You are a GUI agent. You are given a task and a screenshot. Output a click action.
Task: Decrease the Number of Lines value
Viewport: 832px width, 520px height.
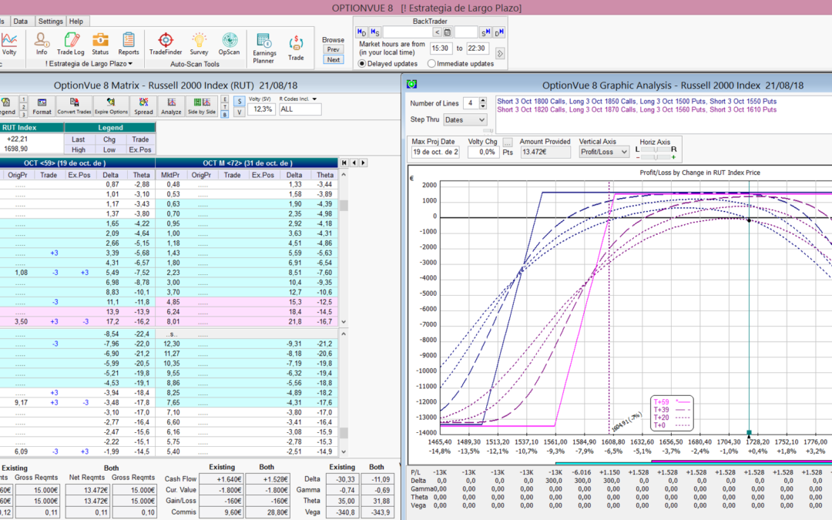(x=483, y=106)
